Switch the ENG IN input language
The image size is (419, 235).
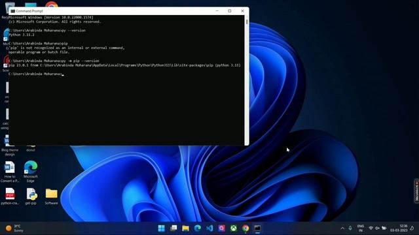tap(361, 228)
